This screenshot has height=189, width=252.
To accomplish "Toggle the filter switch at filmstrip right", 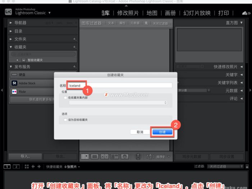I will (x=247, y=167).
